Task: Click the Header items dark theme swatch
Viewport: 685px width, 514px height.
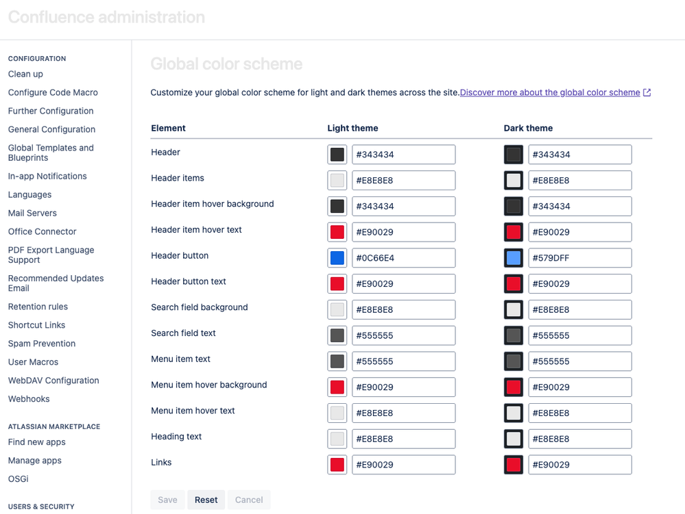Action: (514, 180)
